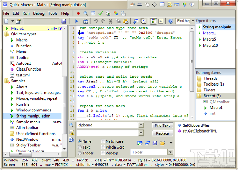The image size is (238, 170).
Task: Open item properties icon next to New
Action: tap(18, 21)
